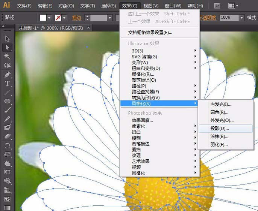This screenshot has width=258, height=211.
Task: Open Adobe Bridge via Br icon
Action: pos(217,6)
